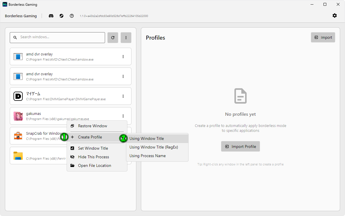
Task: Expand the Create Profile submenu
Action: click(90, 137)
